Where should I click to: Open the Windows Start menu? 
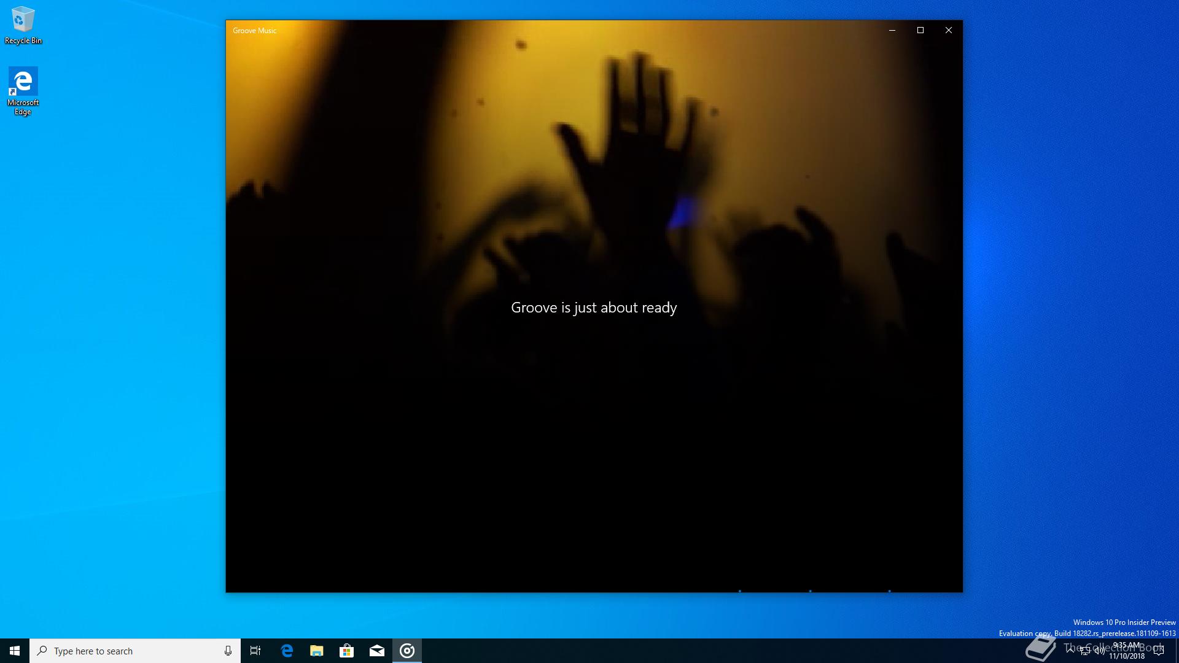15,651
